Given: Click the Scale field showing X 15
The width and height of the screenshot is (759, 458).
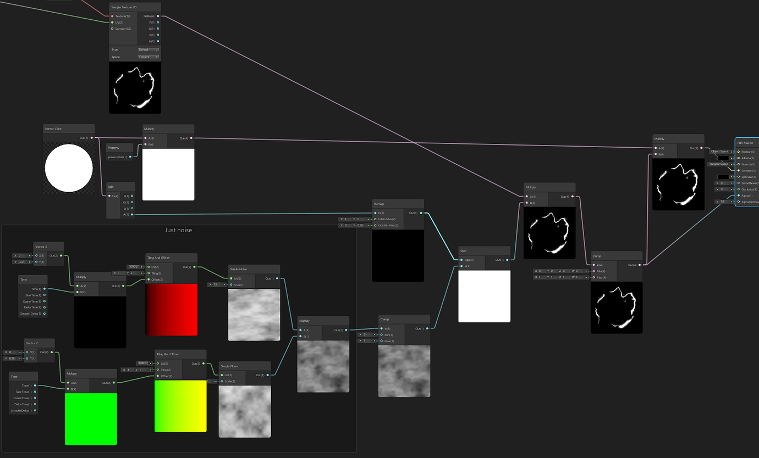Looking at the screenshot, I should [x=217, y=284].
